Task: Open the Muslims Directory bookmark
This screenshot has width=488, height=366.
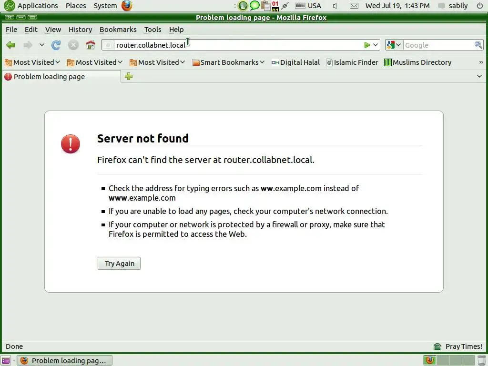Action: click(417, 62)
